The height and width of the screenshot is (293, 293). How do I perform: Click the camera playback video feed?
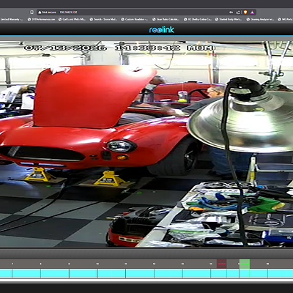(146, 144)
